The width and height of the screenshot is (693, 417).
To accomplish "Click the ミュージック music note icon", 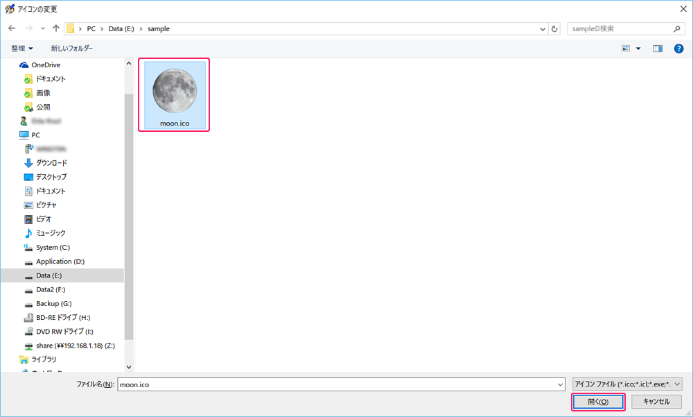I will pos(28,233).
